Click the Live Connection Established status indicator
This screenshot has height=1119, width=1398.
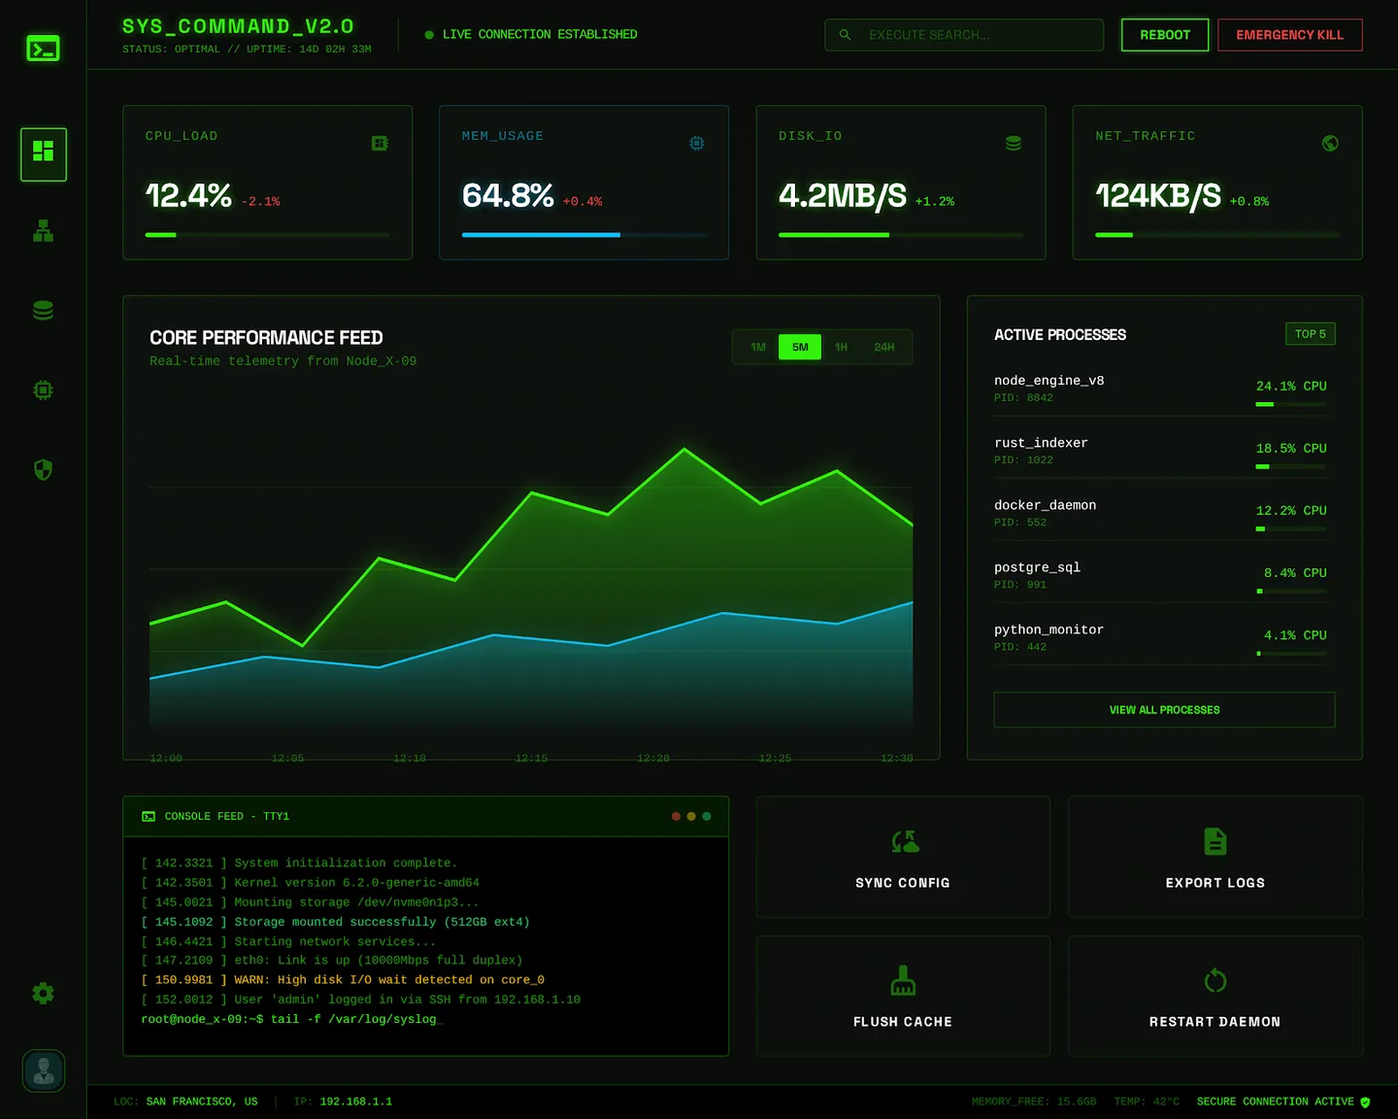tap(531, 35)
